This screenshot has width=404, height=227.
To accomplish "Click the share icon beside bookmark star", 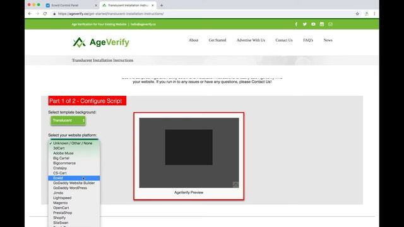I will (367, 14).
